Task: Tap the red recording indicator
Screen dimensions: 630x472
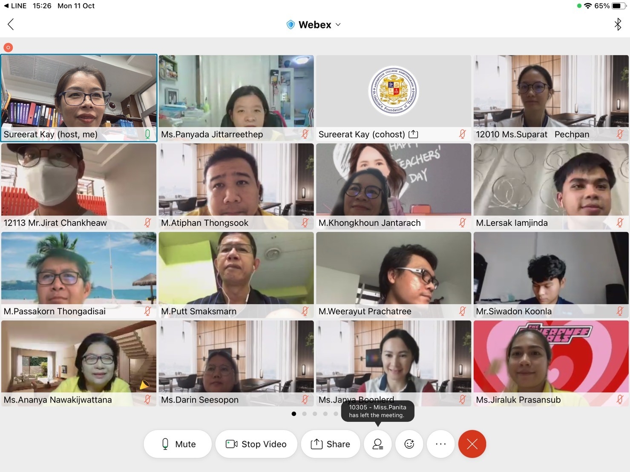Action: 8,47
